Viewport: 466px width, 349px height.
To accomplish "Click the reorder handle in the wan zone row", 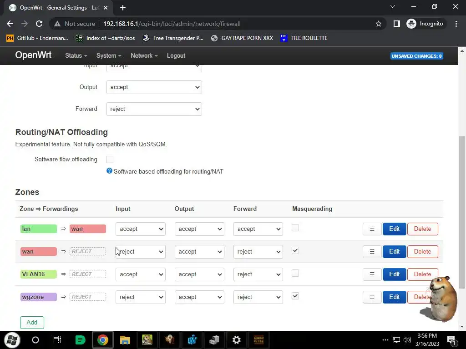I will coord(372,251).
